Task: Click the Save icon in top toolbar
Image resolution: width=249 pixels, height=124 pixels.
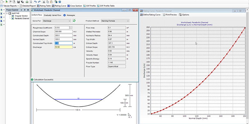Action: point(19,2)
